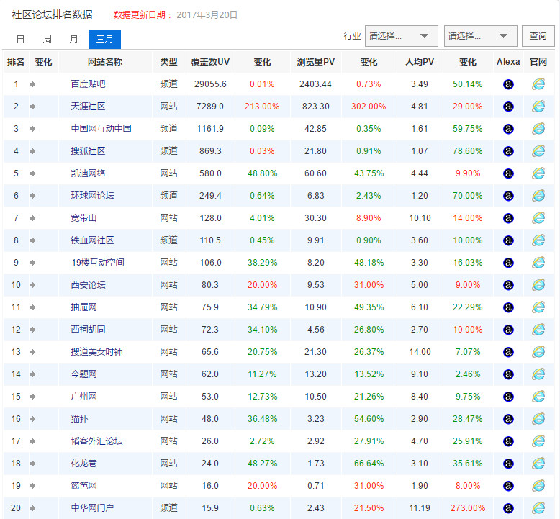This screenshot has width=560, height=519.
Task: Open 今题网 link
Action: [84, 374]
